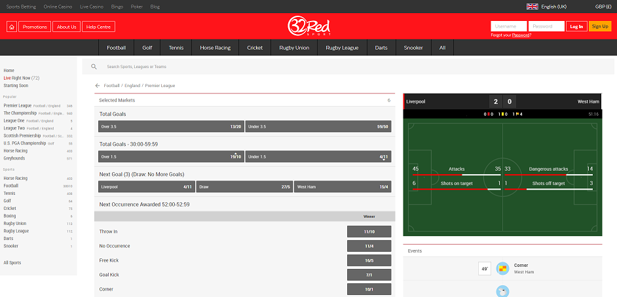Bet Under 1.5 at 4/11

coord(318,156)
